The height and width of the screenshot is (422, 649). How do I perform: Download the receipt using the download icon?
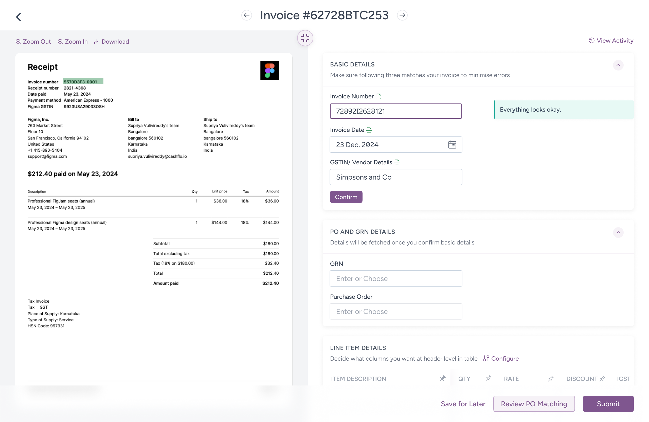click(x=97, y=41)
